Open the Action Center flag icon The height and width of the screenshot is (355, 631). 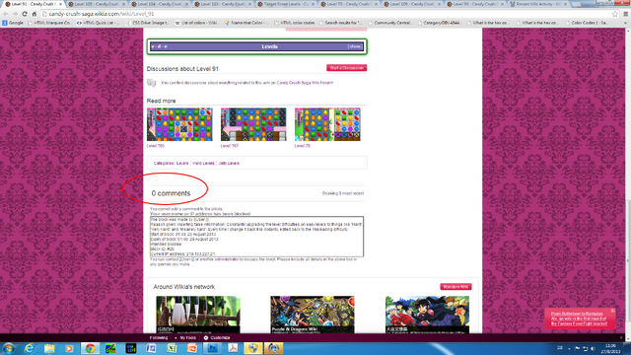coord(578,348)
